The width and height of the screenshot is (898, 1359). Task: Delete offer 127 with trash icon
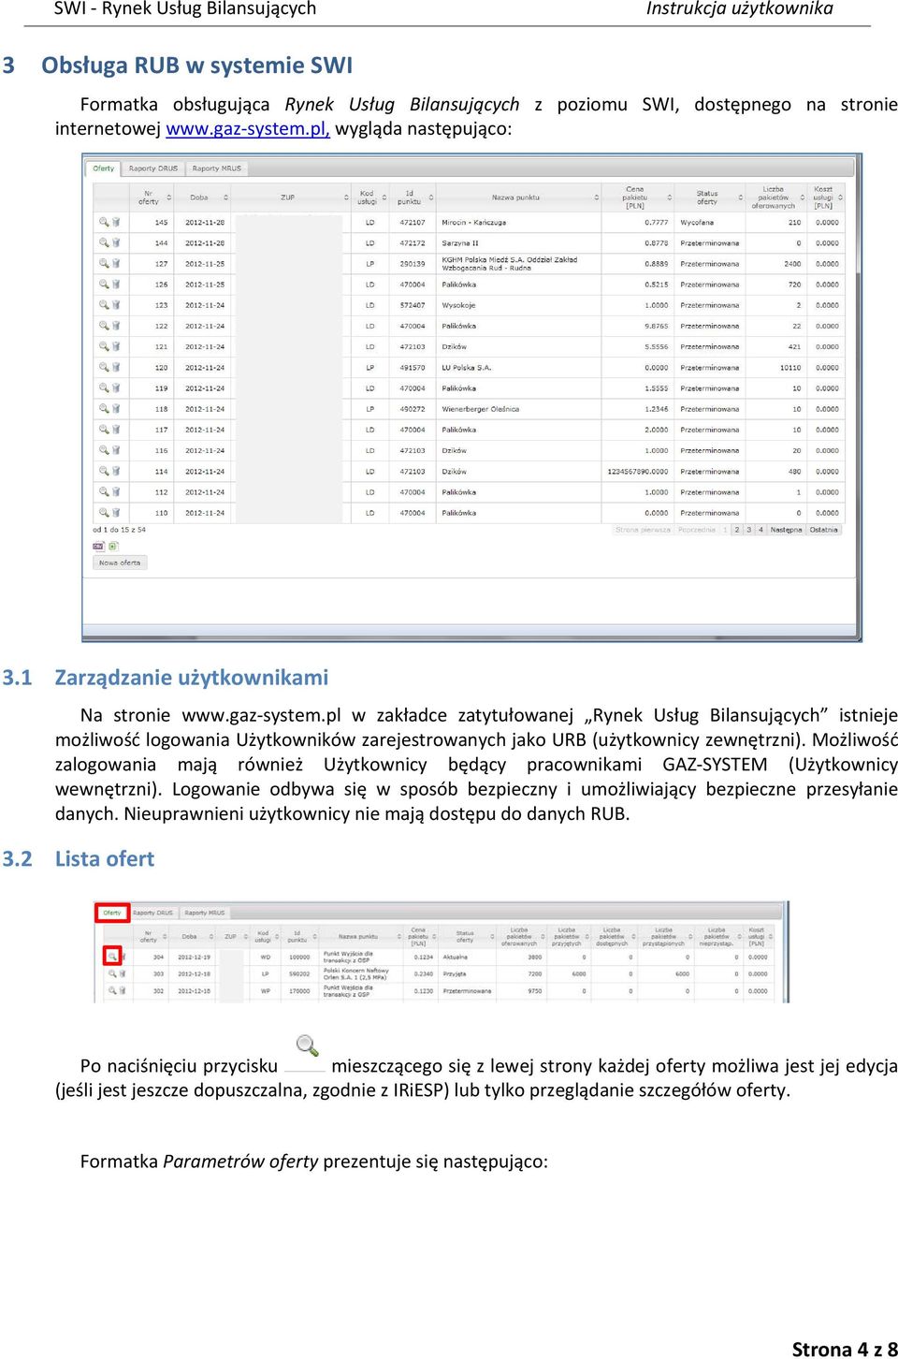(116, 263)
